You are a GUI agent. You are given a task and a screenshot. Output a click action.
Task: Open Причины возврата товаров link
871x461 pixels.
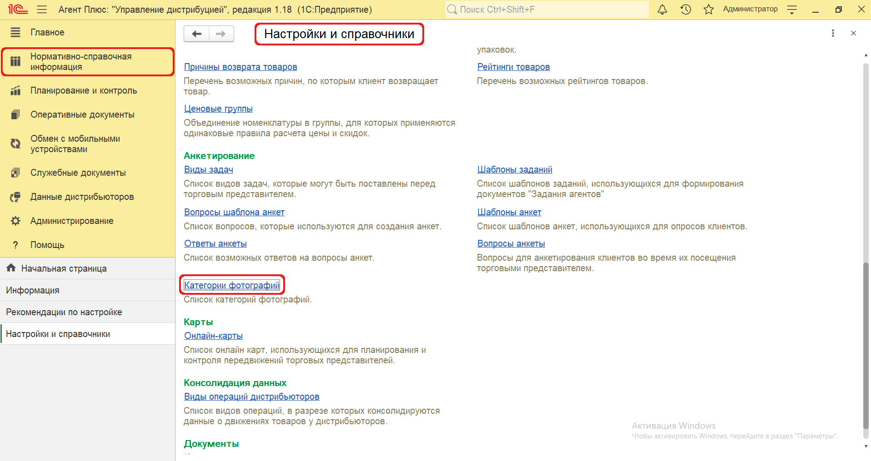coord(240,67)
